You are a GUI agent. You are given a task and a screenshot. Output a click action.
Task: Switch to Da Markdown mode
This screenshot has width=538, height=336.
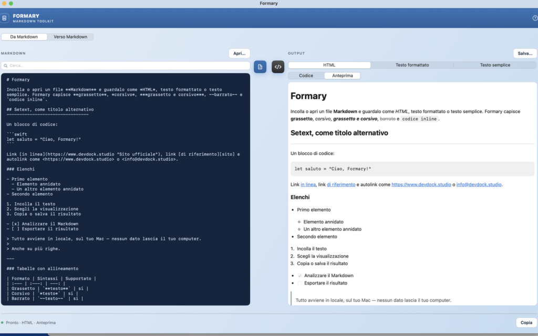pyautogui.click(x=24, y=37)
